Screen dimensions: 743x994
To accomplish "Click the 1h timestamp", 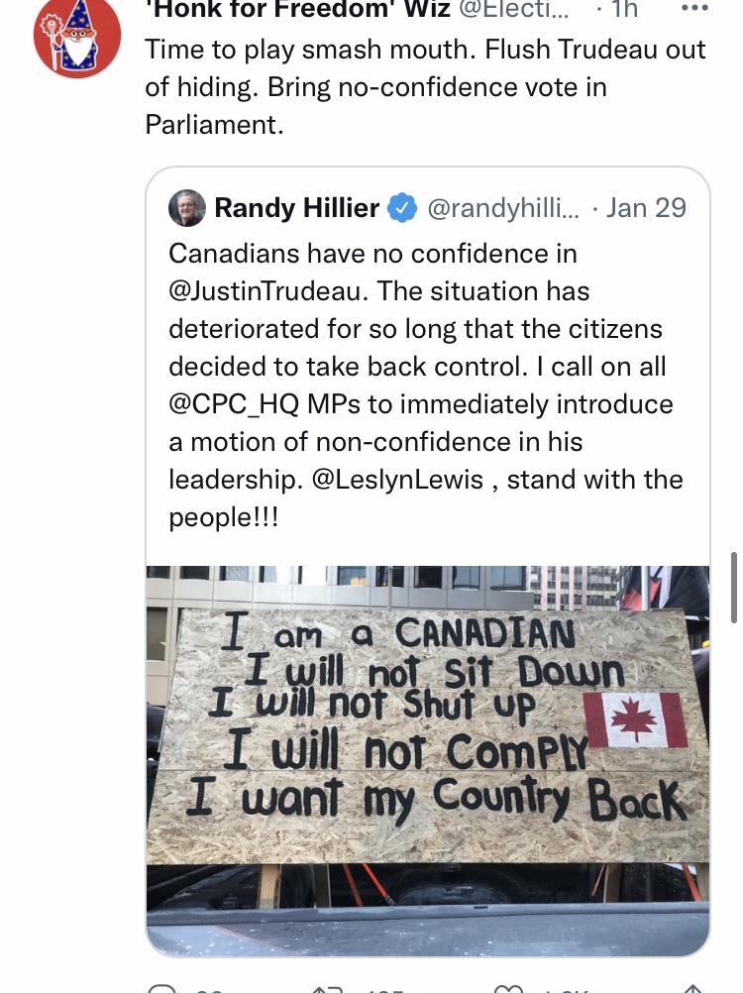I will click(x=624, y=9).
